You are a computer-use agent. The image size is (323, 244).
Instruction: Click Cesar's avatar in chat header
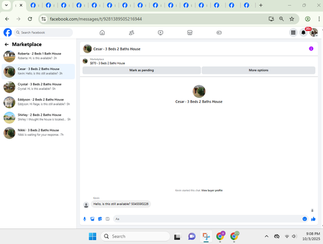pos(87,49)
